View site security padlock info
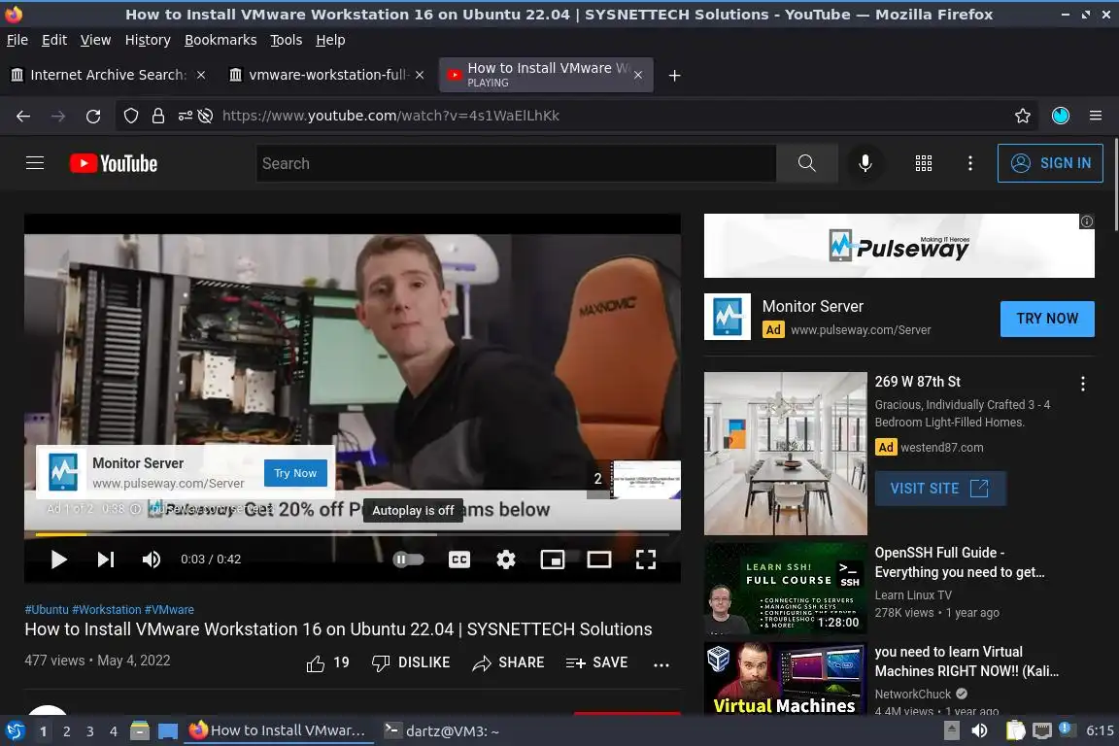Image resolution: width=1119 pixels, height=746 pixels. (x=157, y=116)
